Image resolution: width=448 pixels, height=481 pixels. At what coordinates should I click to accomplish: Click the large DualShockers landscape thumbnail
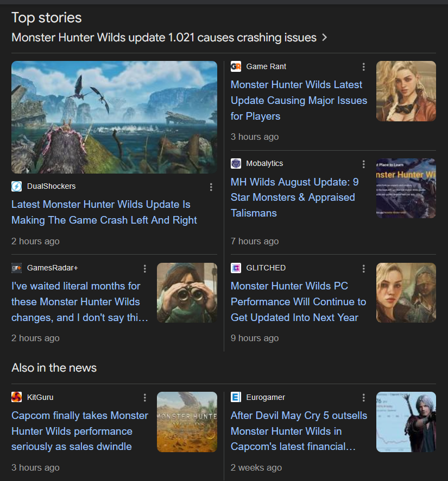point(114,117)
